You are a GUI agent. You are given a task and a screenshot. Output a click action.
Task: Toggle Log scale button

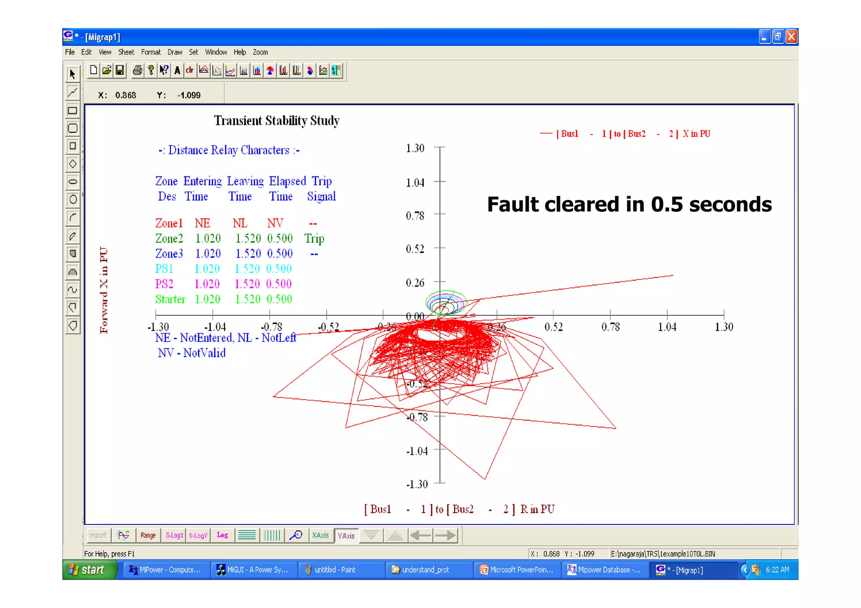tap(222, 535)
